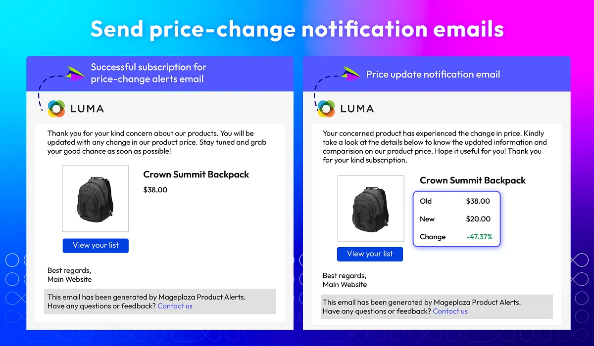This screenshot has width=594, height=346.
Task: Click the $38.00 price in left email
Action: click(x=155, y=190)
